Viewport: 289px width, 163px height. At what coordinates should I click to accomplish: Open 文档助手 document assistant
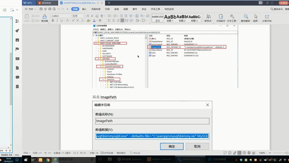(221, 18)
